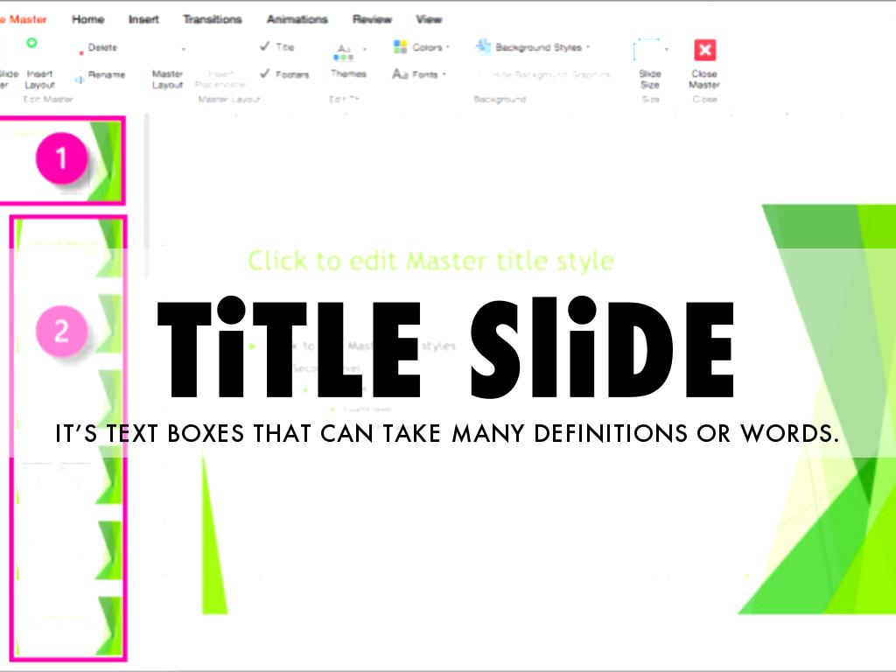The width and height of the screenshot is (896, 672).
Task: Click the Slide Size icon
Action: click(648, 51)
